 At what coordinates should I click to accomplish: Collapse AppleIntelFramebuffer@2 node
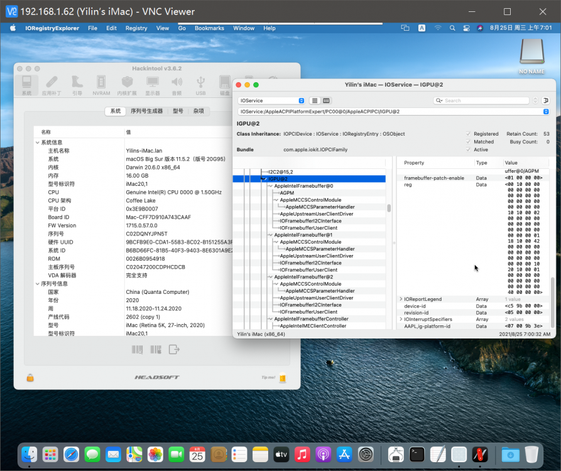[x=271, y=277]
